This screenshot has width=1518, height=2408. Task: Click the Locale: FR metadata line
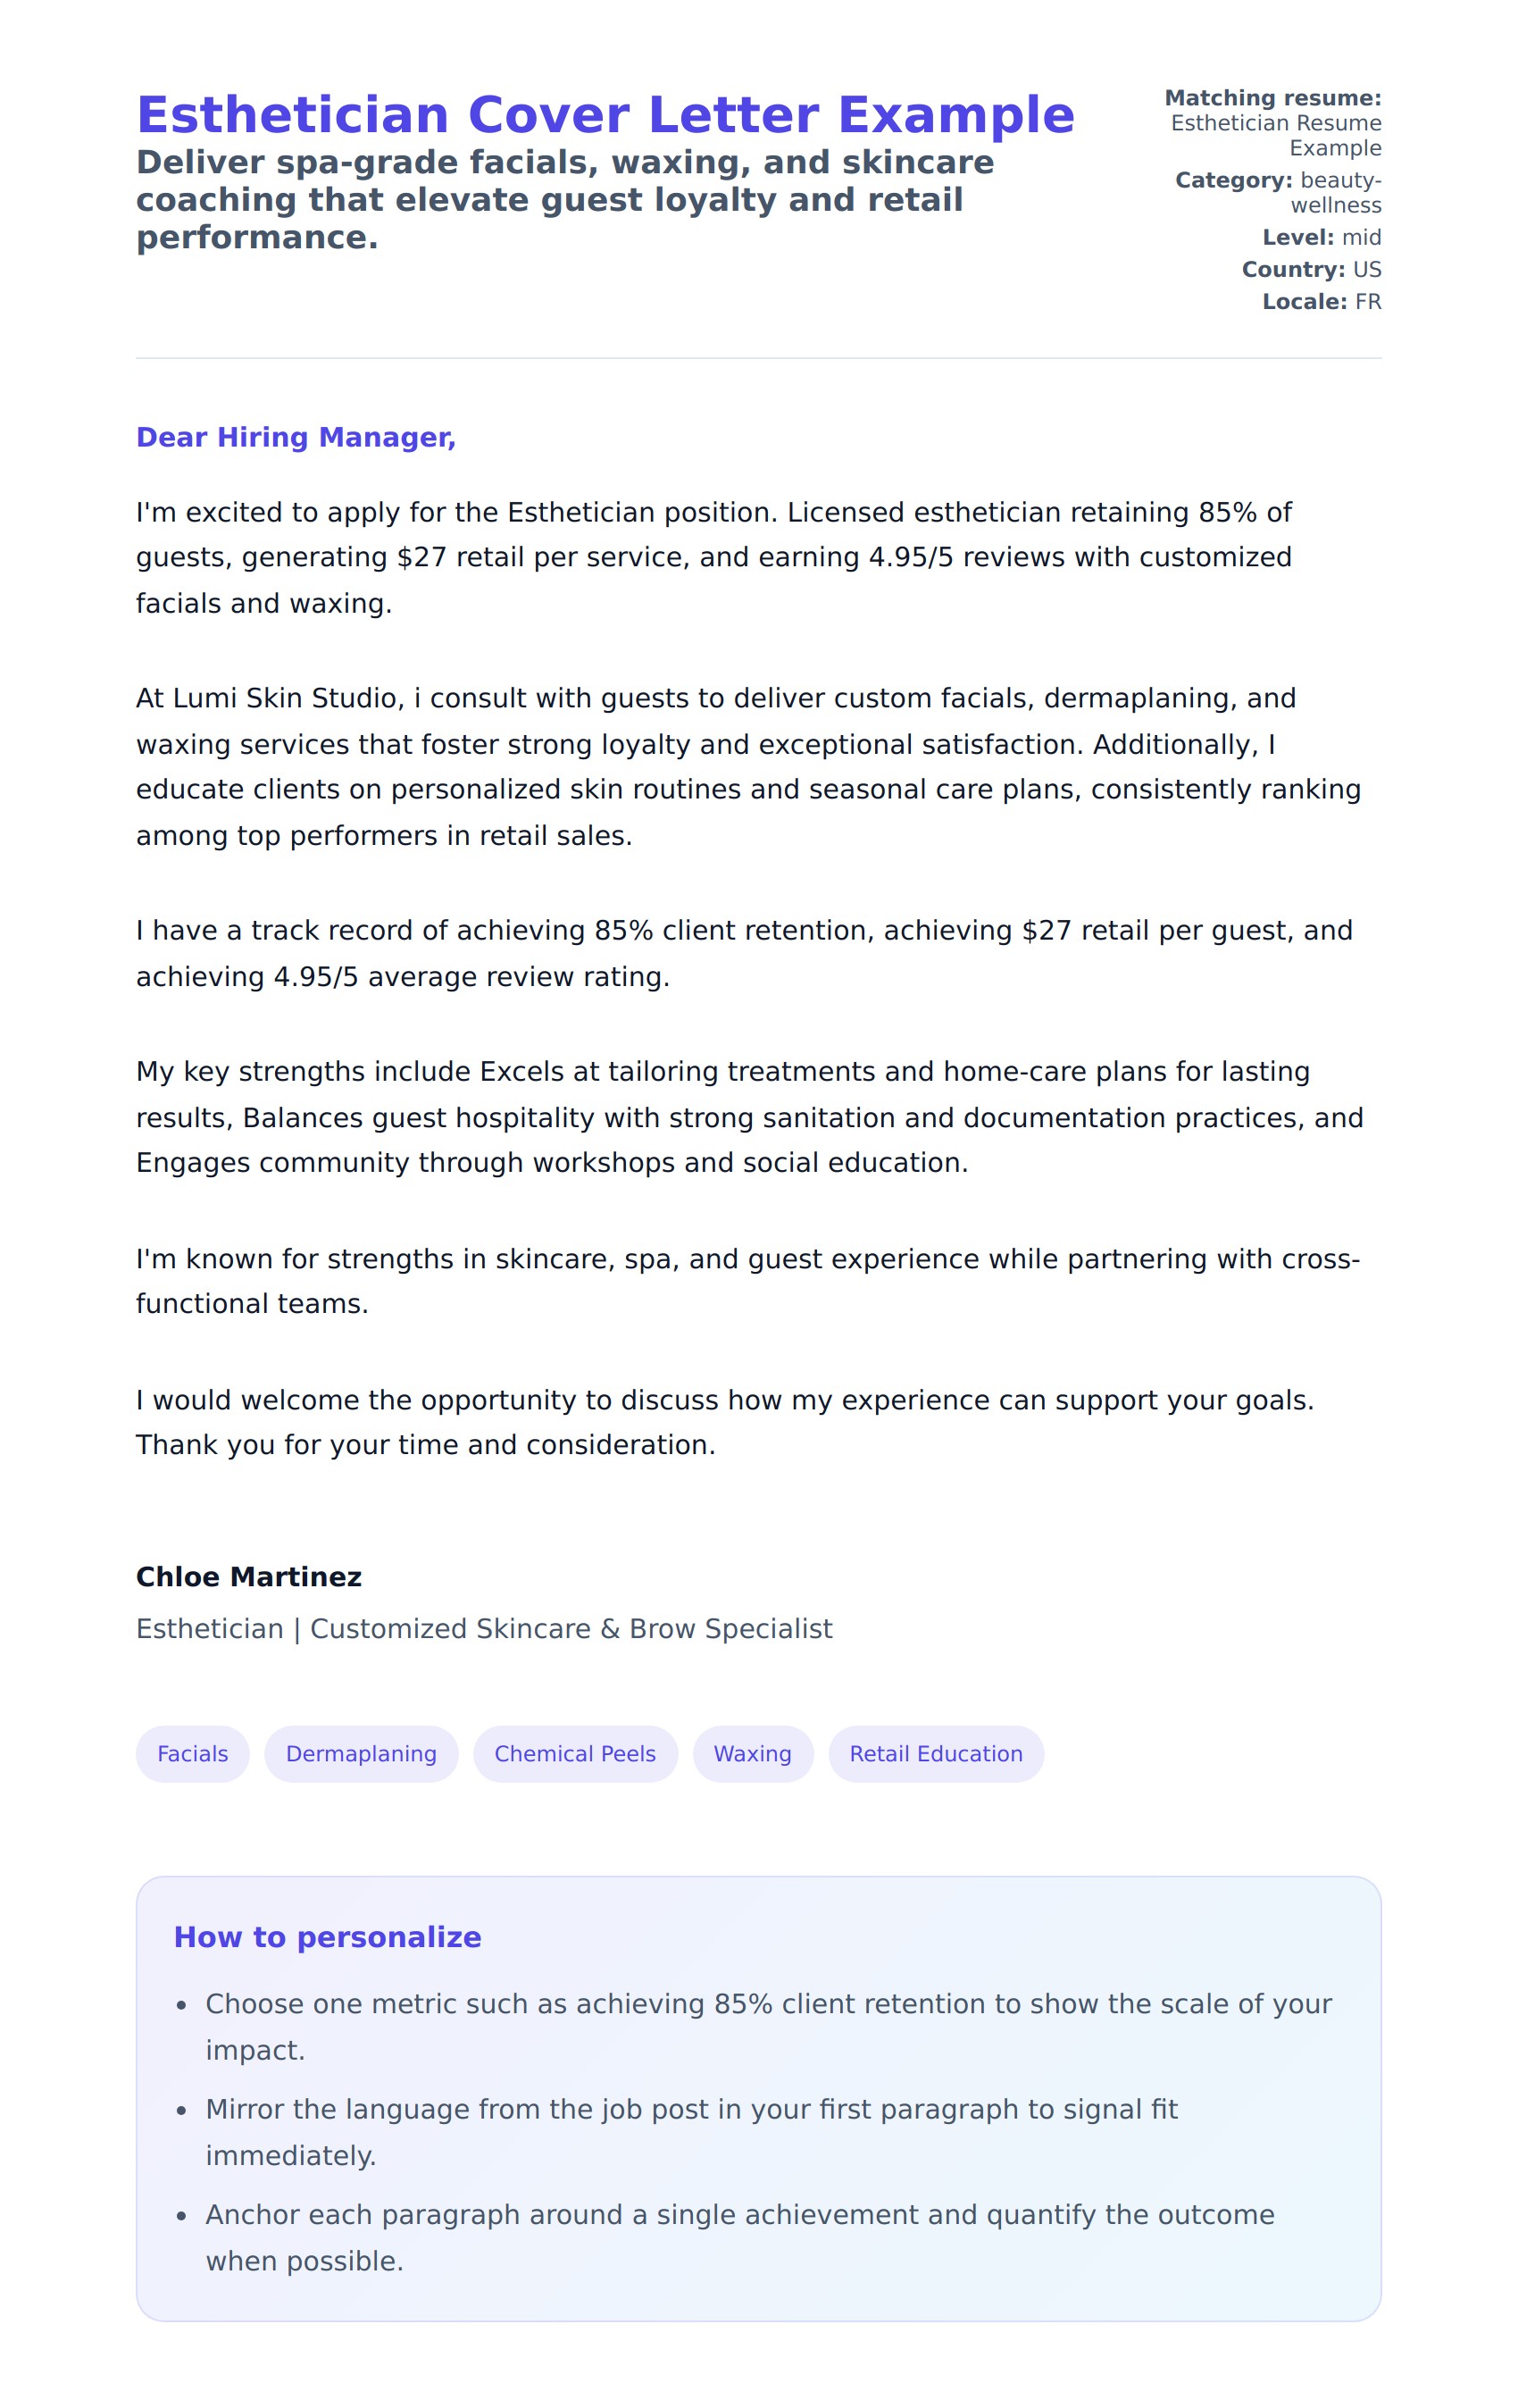1321,301
